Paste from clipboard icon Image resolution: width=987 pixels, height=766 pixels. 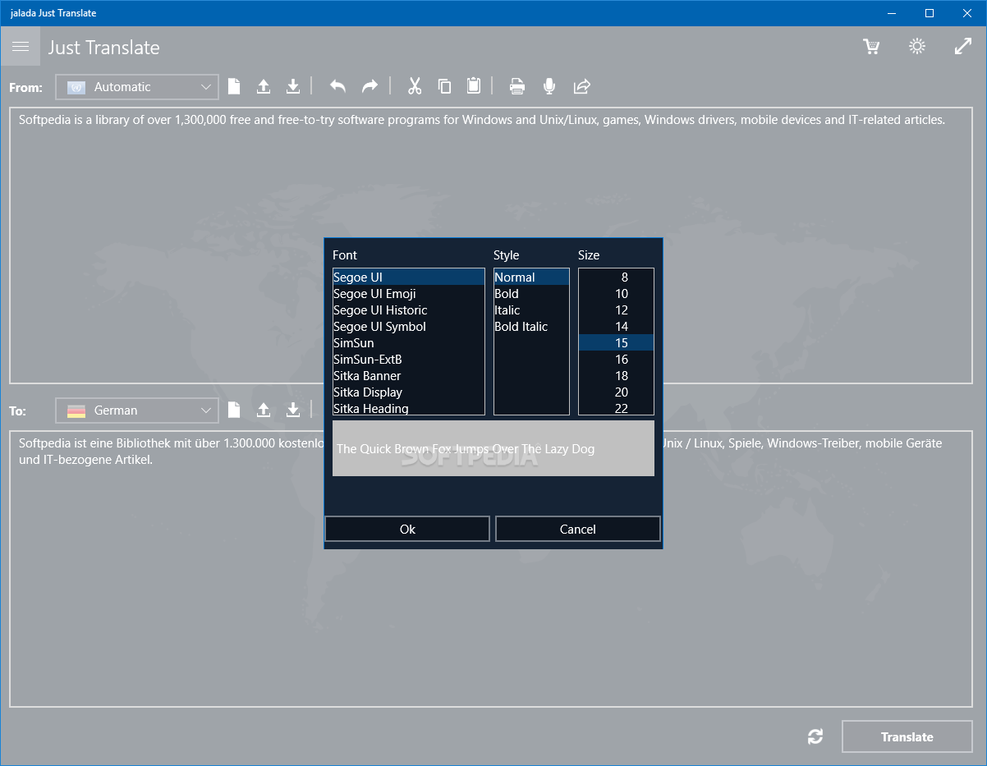point(474,86)
